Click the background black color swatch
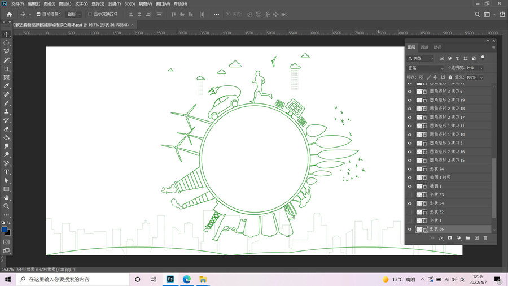This screenshot has width=508, height=286. click(x=8, y=233)
